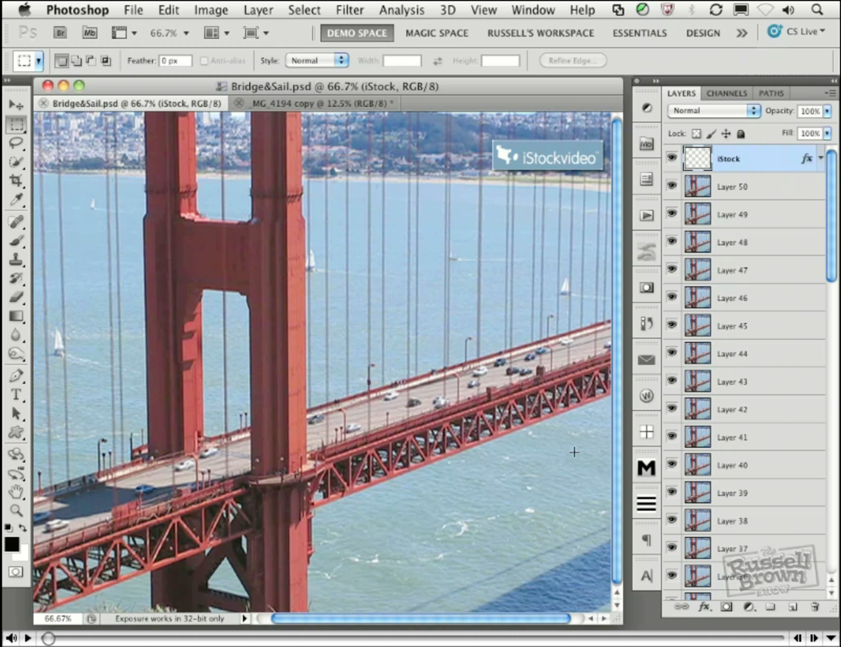The image size is (841, 647).
Task: Toggle visibility of Layer 45
Action: tap(671, 325)
